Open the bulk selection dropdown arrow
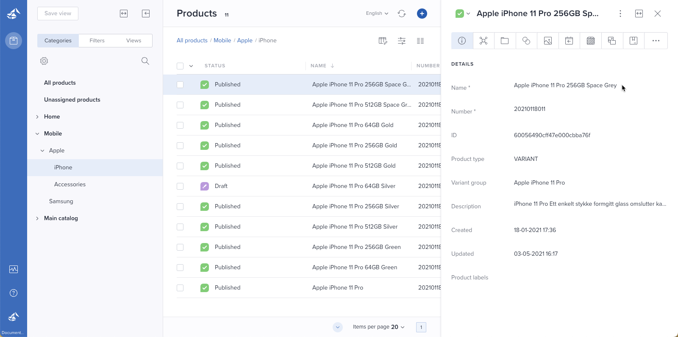Image resolution: width=678 pixels, height=337 pixels. 191,66
